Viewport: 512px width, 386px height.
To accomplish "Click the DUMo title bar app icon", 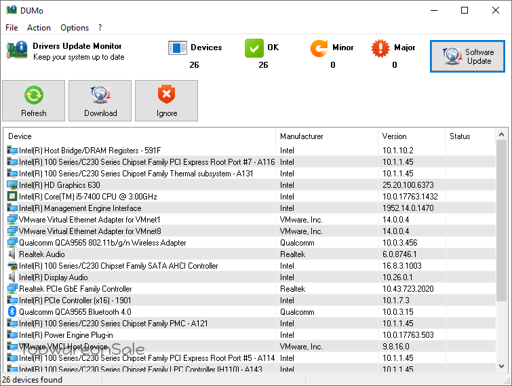I will tap(12, 9).
